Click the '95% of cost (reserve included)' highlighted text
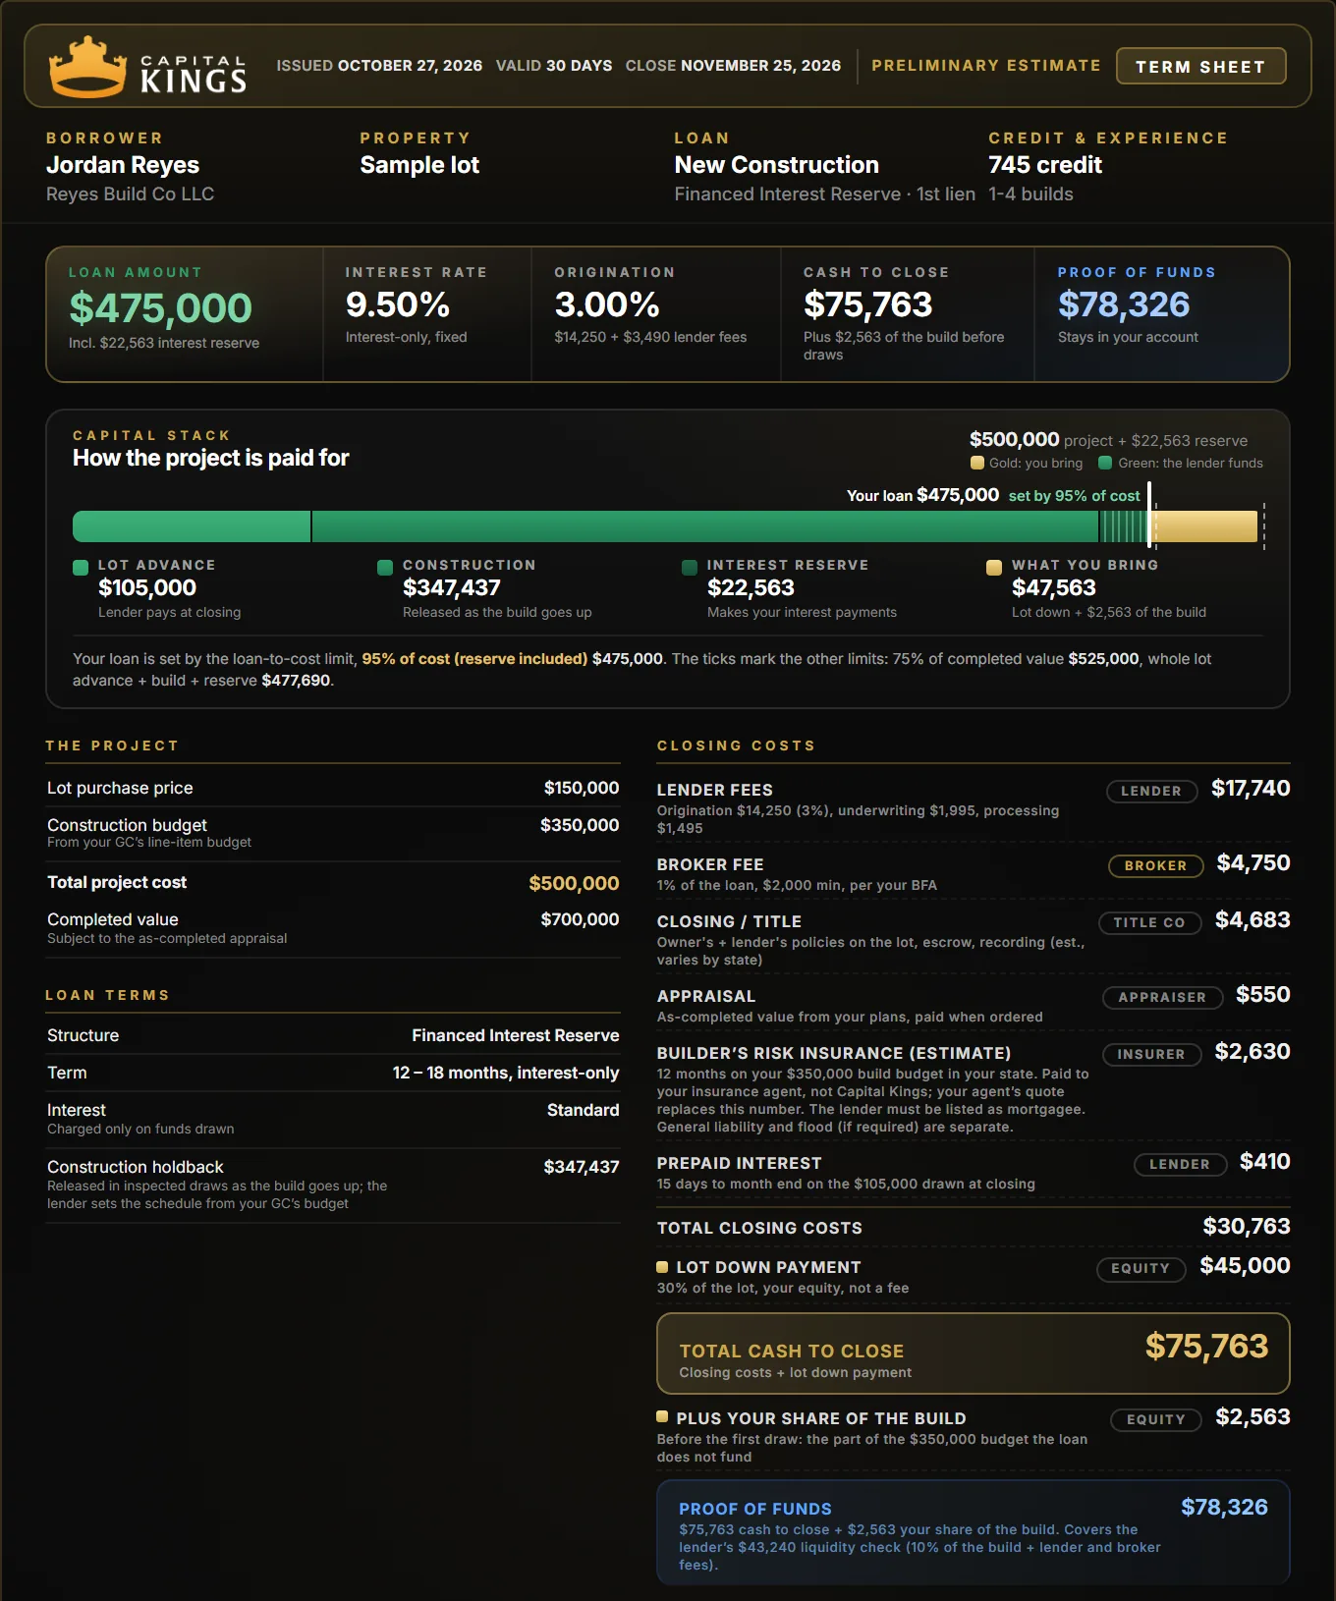Viewport: 1336px width, 1601px height. tap(474, 659)
